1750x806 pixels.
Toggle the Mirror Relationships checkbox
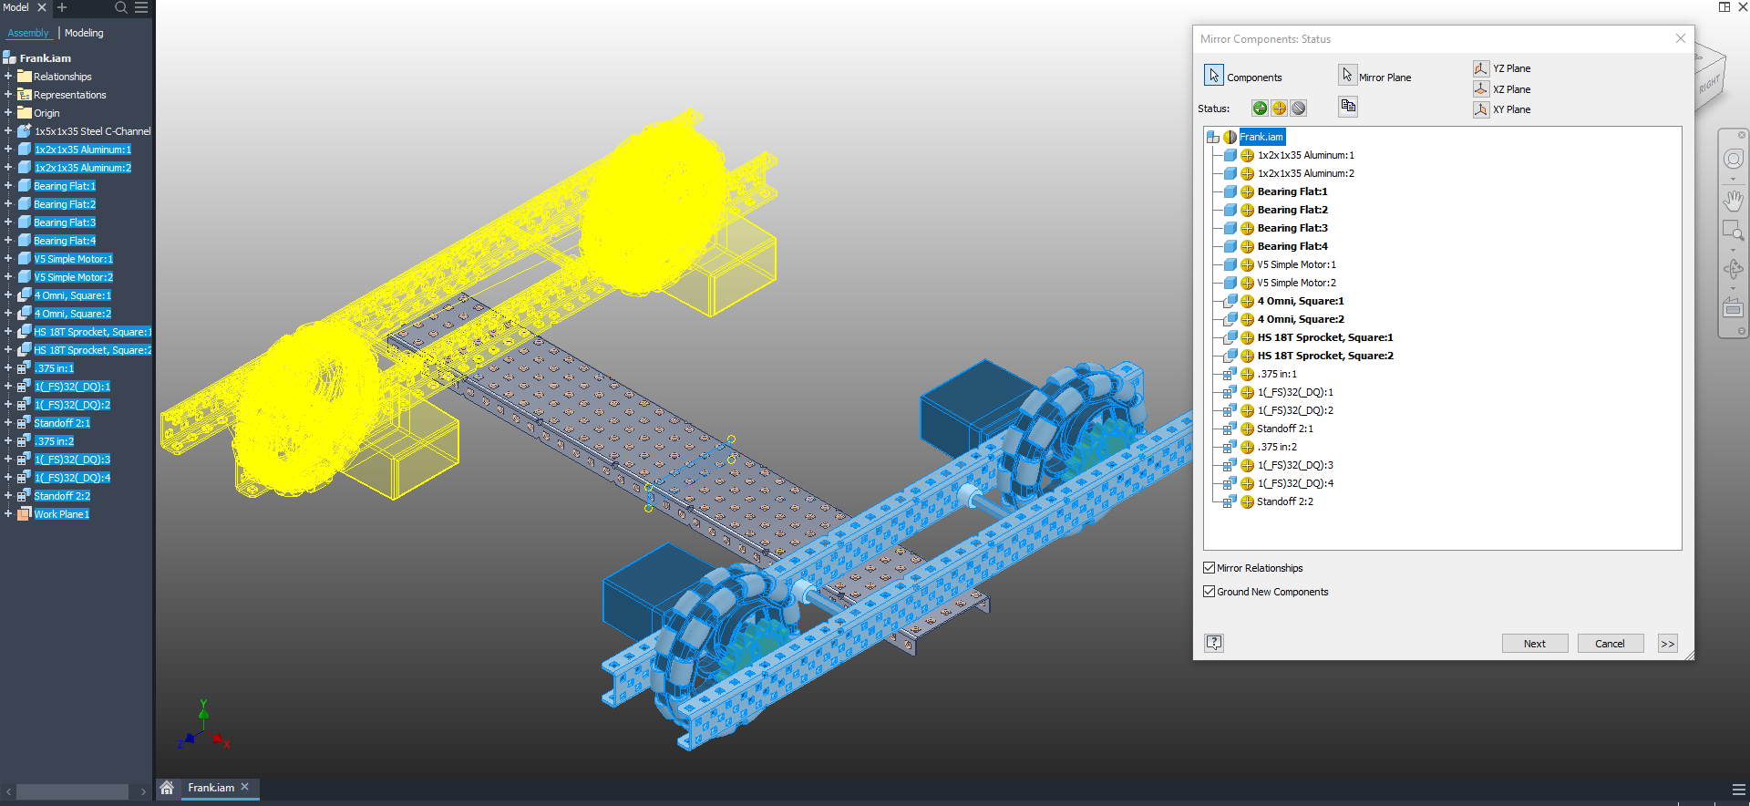(x=1210, y=567)
